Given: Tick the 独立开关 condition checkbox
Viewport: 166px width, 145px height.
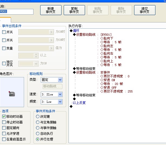Looking at the screenshot, I should point(4,63).
